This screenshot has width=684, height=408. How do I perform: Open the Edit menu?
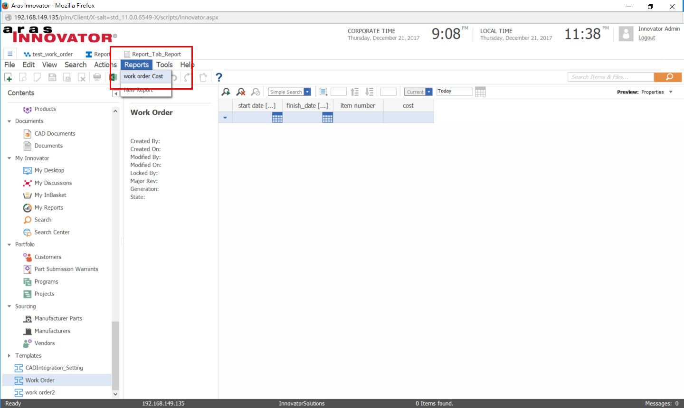(x=28, y=65)
